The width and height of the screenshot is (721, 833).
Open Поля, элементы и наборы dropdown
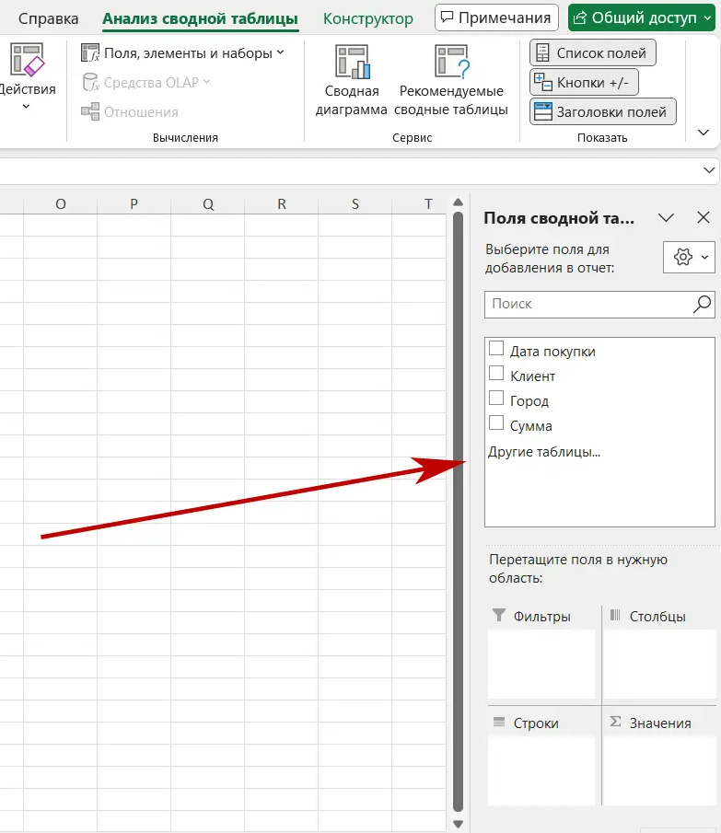[182, 53]
